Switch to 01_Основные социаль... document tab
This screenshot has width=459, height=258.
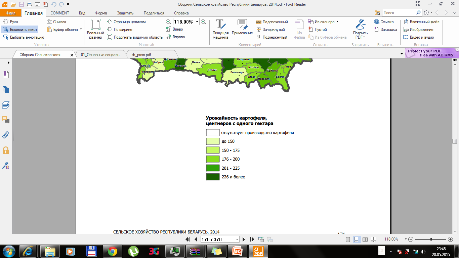pyautogui.click(x=102, y=54)
